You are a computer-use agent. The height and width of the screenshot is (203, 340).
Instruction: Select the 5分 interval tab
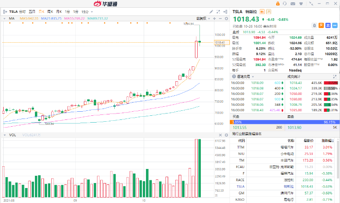76,12
